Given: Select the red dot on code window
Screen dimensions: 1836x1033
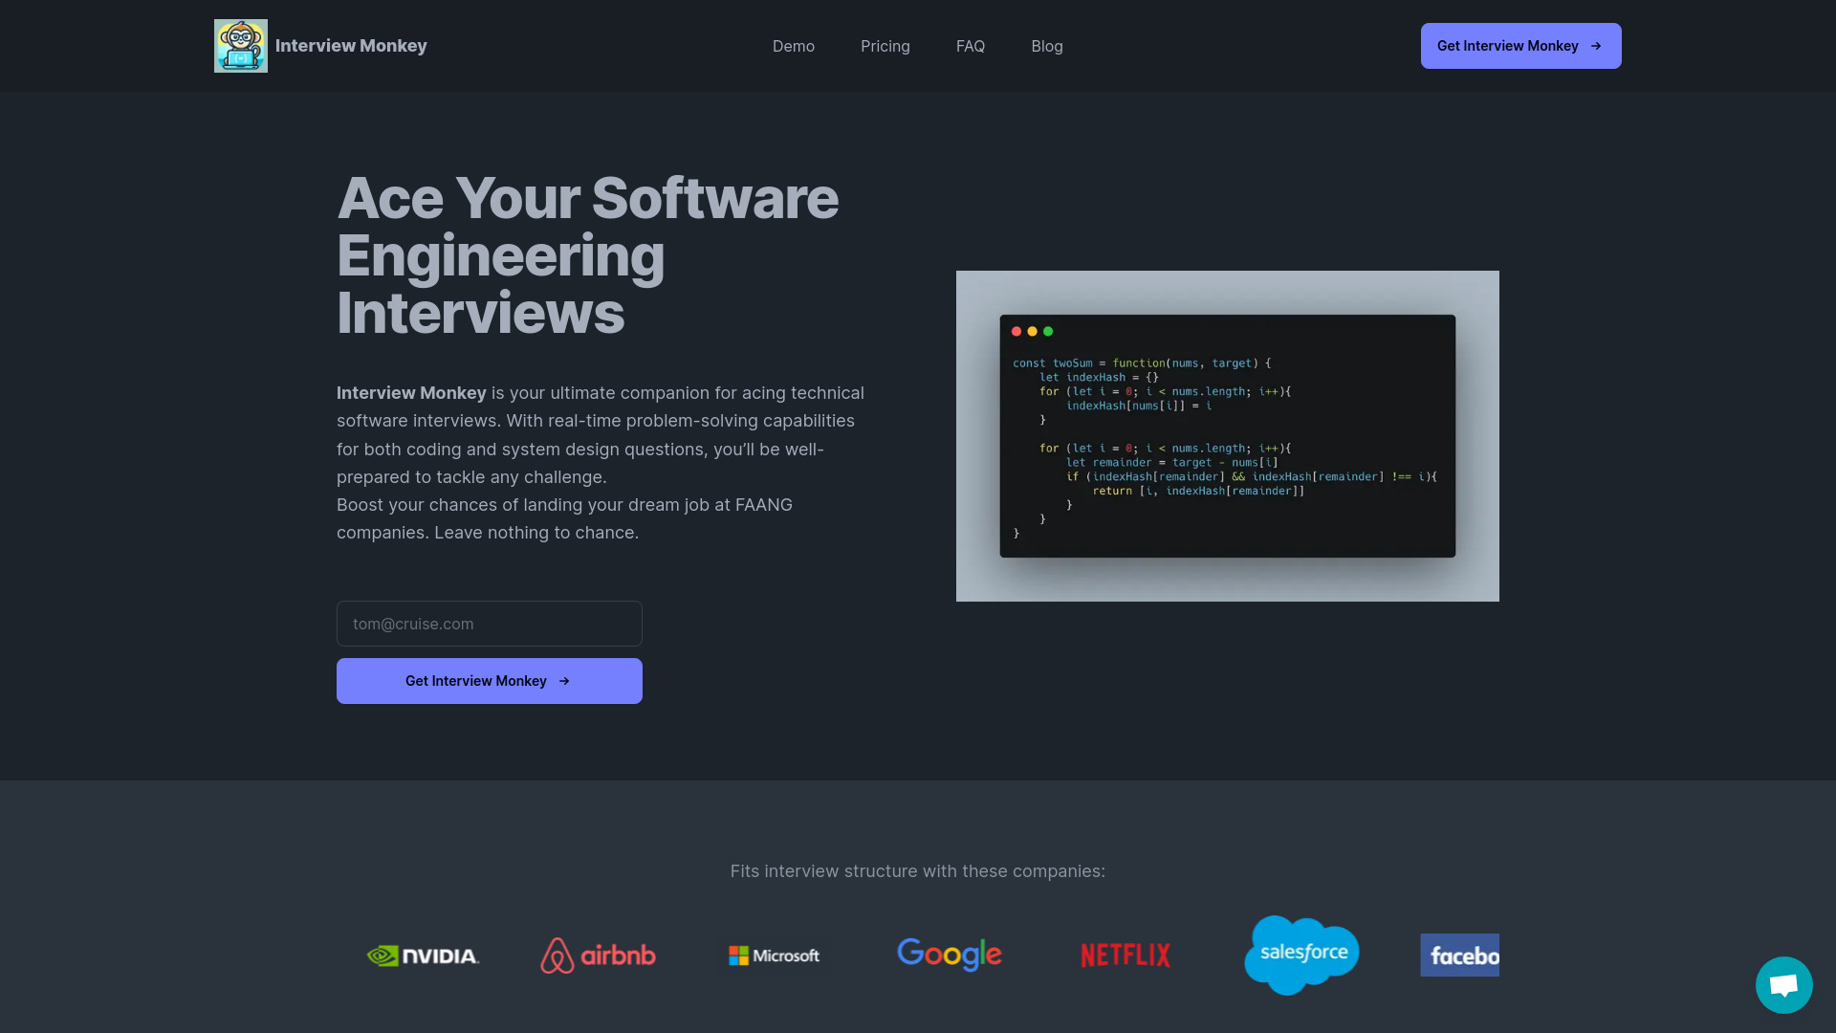Looking at the screenshot, I should coord(1016,330).
